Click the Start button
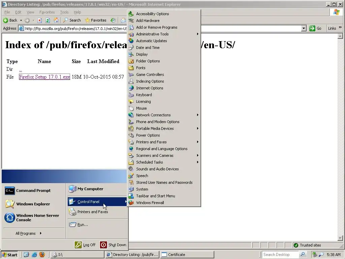This screenshot has height=259, width=345. tap(10, 255)
